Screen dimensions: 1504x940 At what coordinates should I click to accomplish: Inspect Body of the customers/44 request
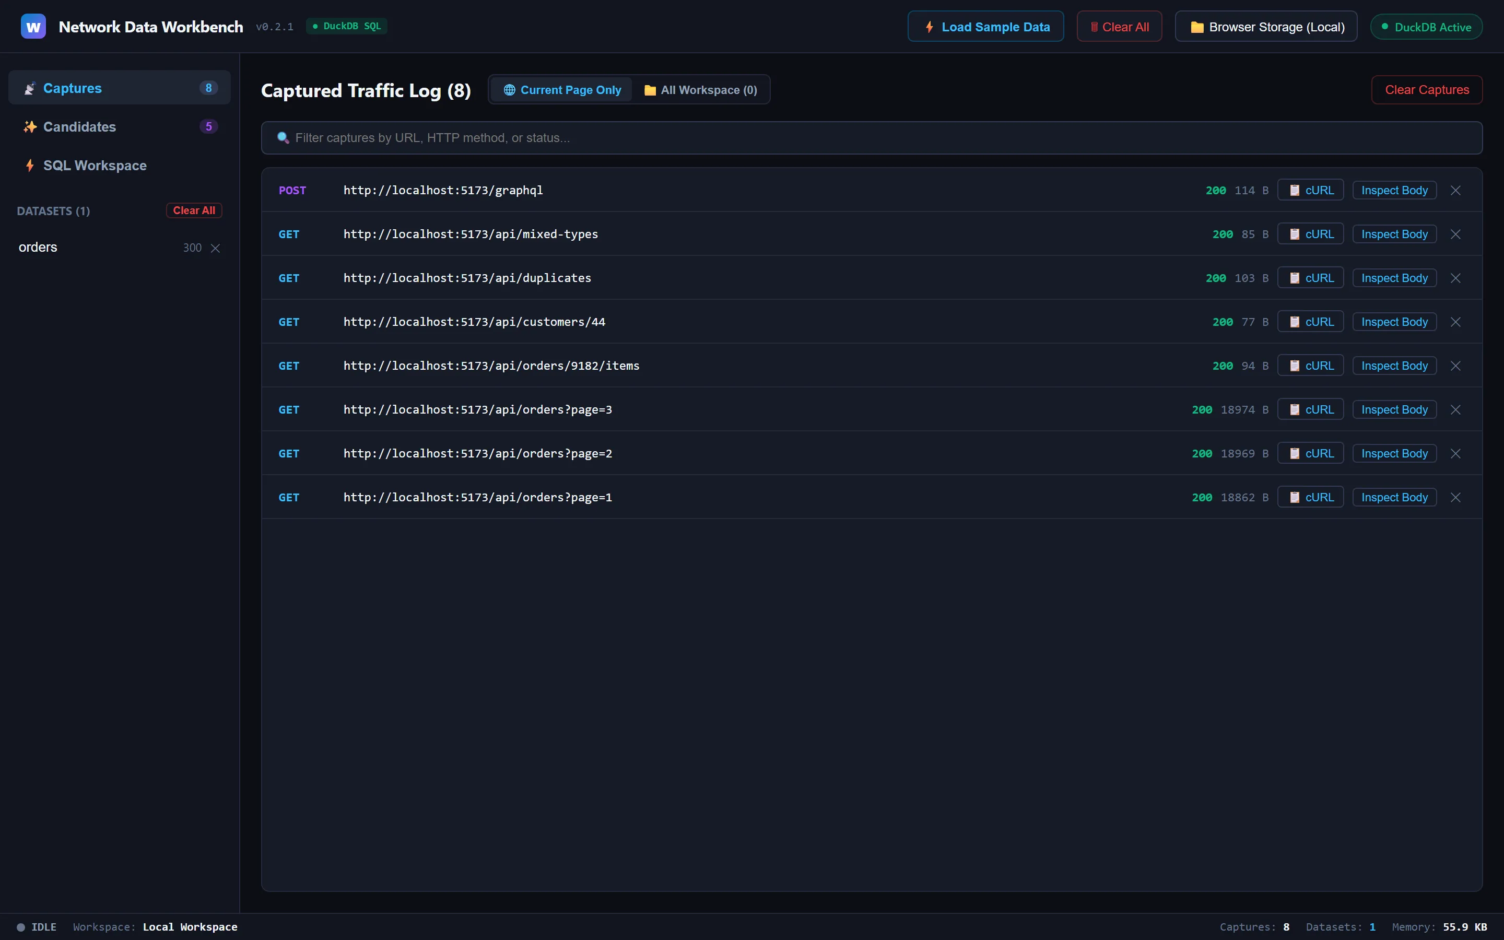(x=1395, y=322)
